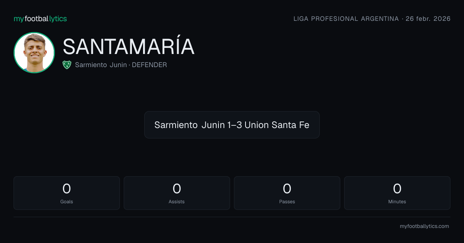Click the Minutes stat card
Screen dimensions: 464x243
tap(397, 193)
